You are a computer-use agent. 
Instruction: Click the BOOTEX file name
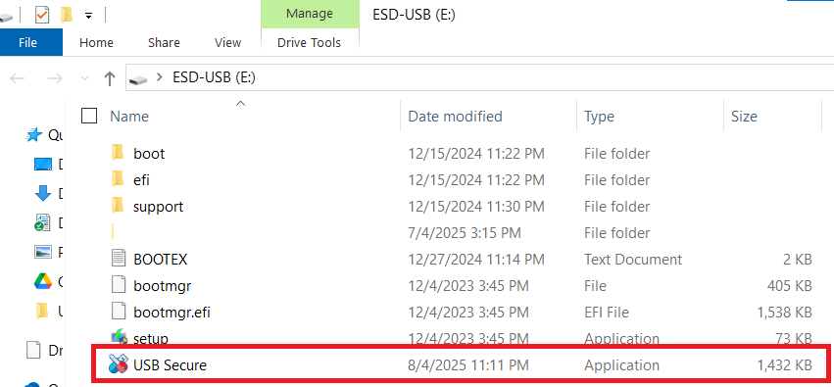161,260
